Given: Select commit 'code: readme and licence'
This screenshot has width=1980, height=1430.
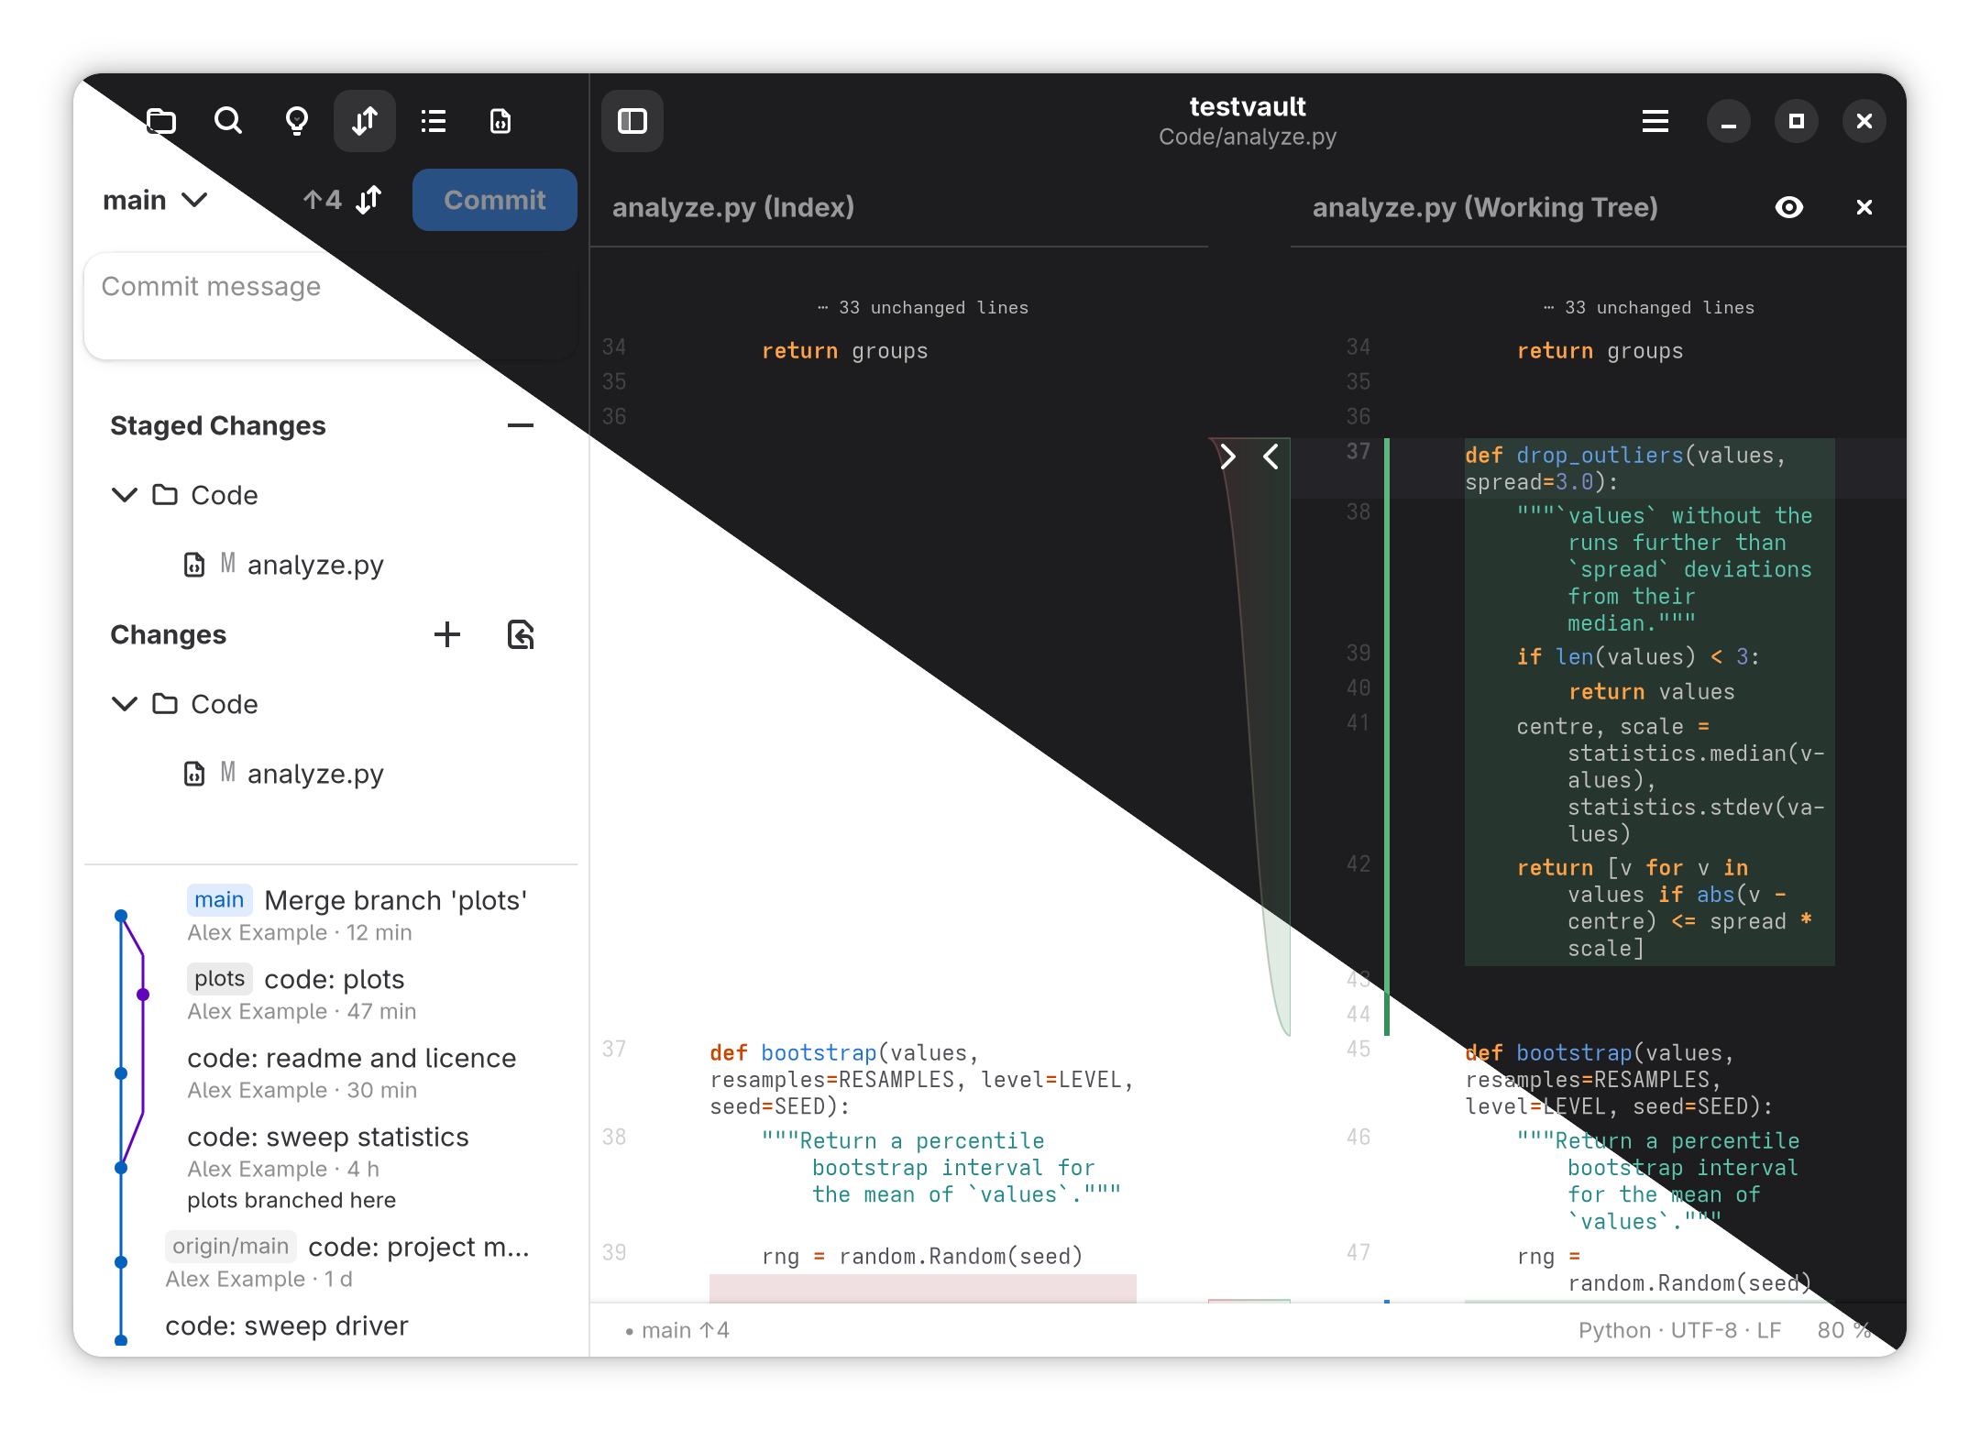Looking at the screenshot, I should point(331,1073).
